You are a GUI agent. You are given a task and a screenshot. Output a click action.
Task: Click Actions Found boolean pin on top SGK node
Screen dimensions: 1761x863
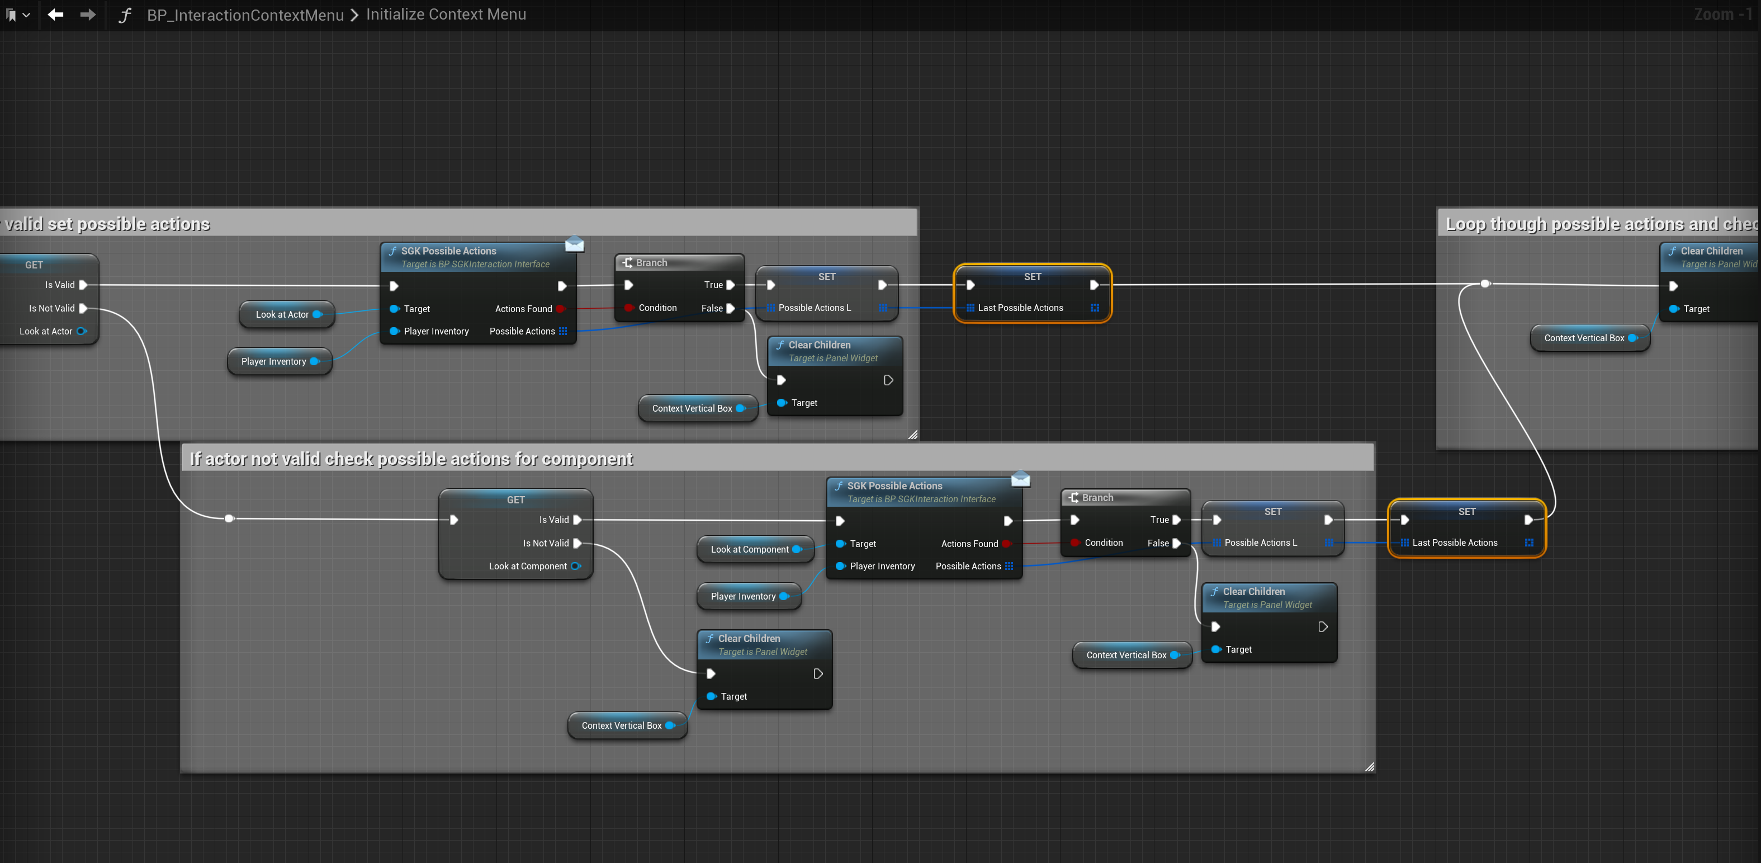tap(561, 308)
